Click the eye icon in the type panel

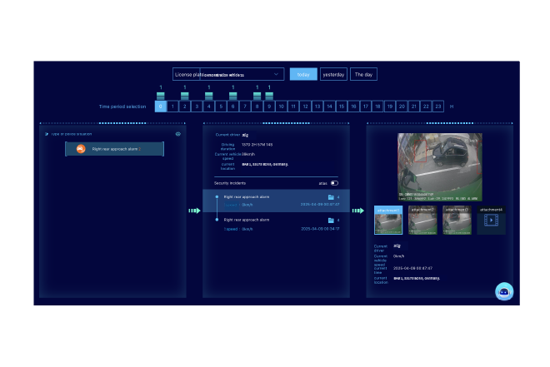point(177,133)
